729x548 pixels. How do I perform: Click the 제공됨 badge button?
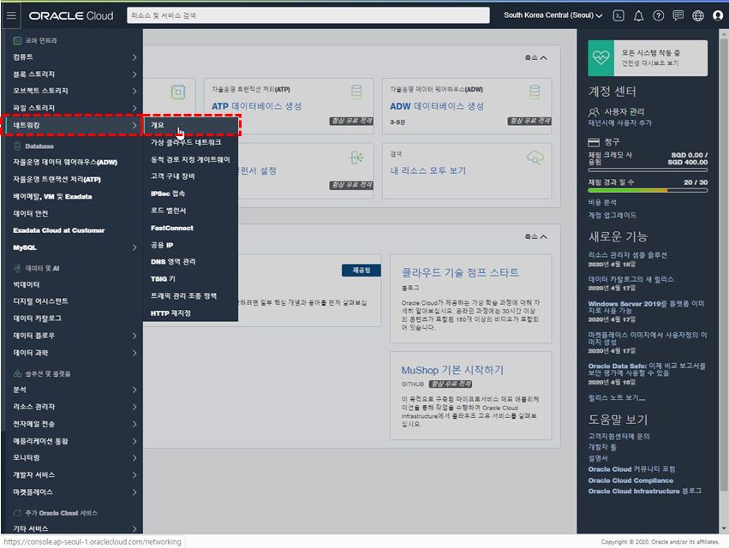click(x=361, y=271)
